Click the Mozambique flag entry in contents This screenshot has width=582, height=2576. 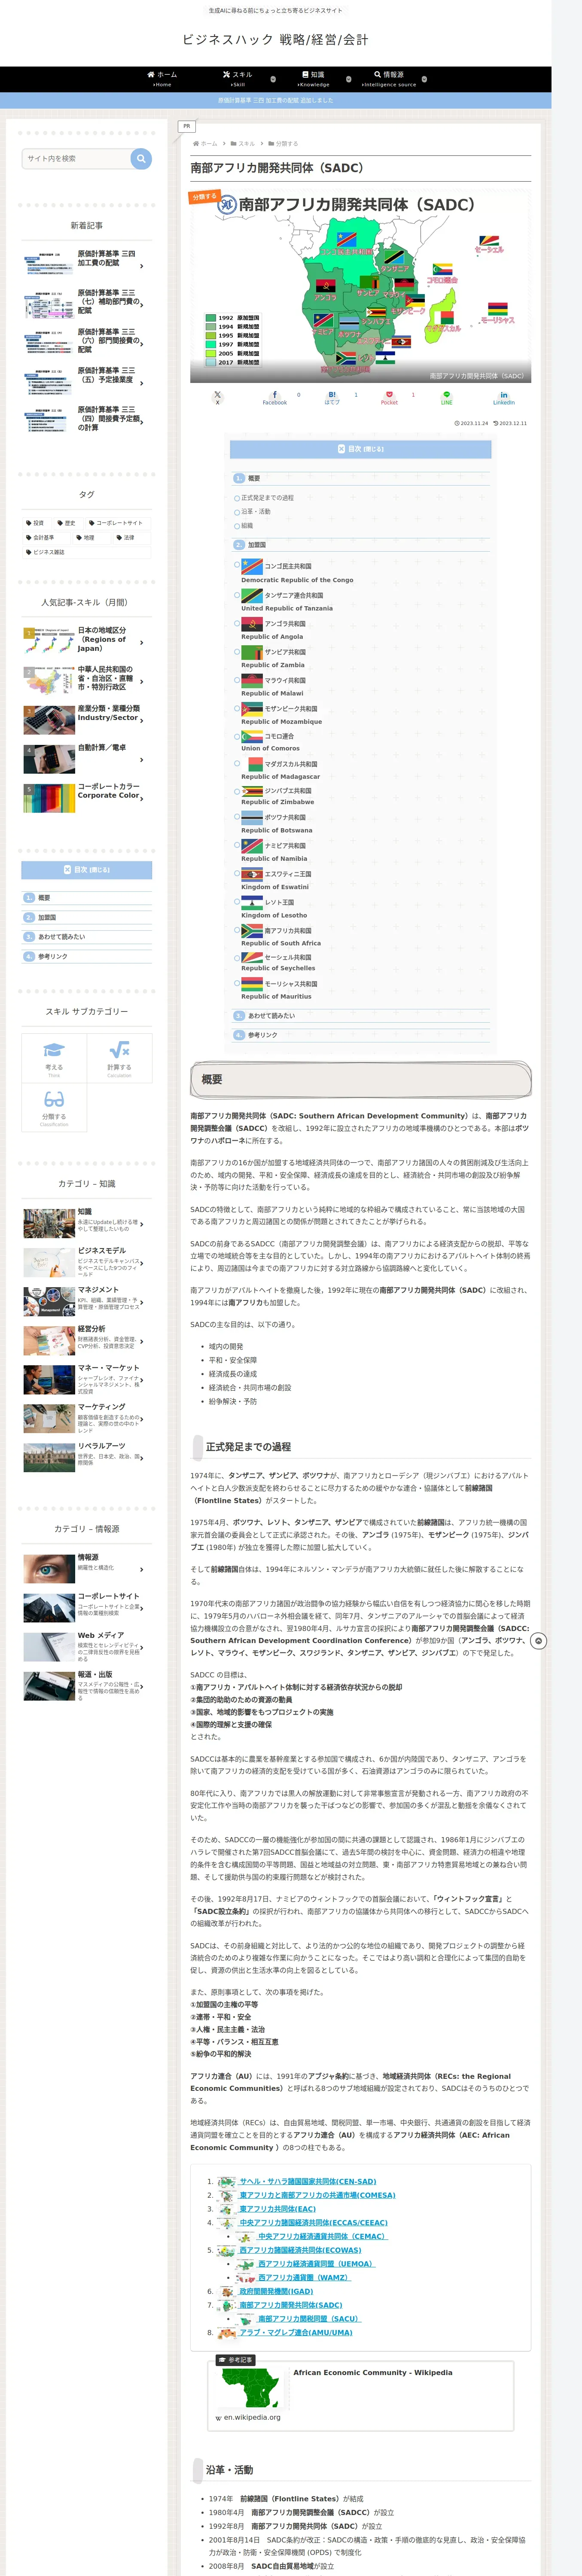[x=282, y=714]
